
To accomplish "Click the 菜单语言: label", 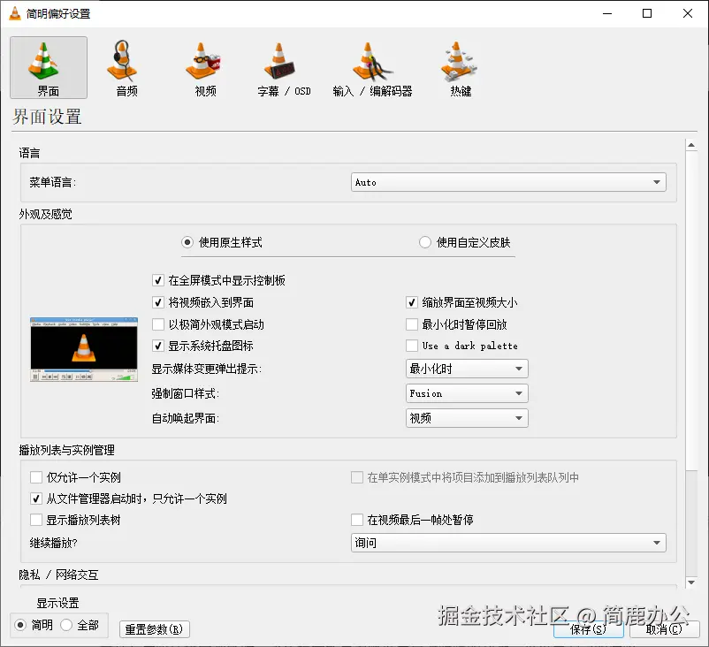I will 53,182.
